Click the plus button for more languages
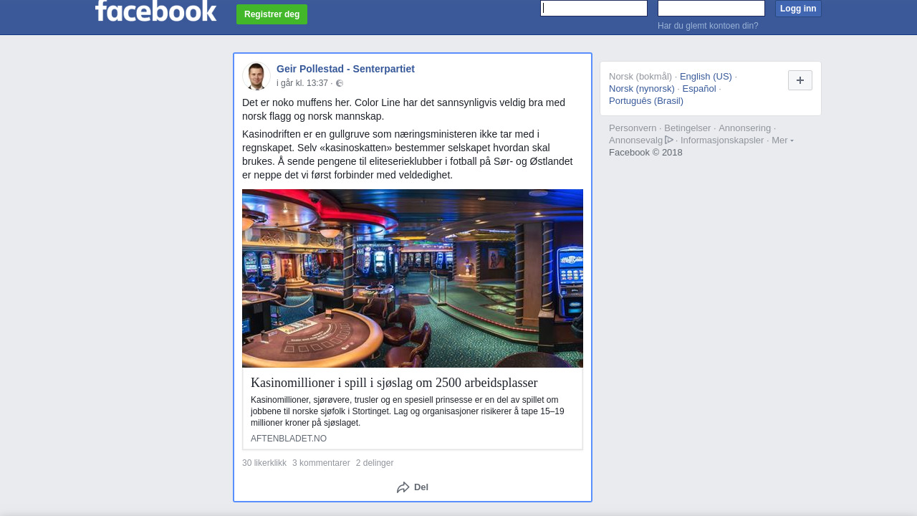The image size is (917, 516). point(800,80)
